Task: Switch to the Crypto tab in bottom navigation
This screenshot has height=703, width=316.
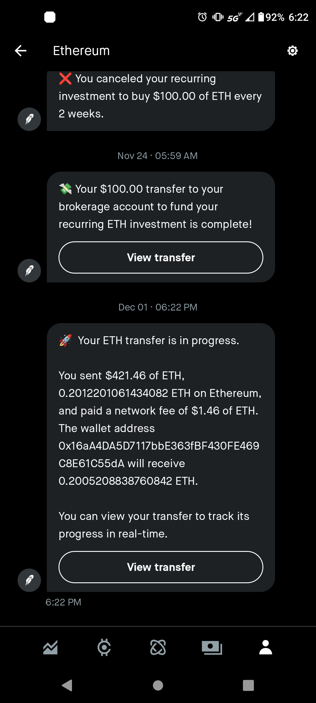Action: [x=104, y=647]
